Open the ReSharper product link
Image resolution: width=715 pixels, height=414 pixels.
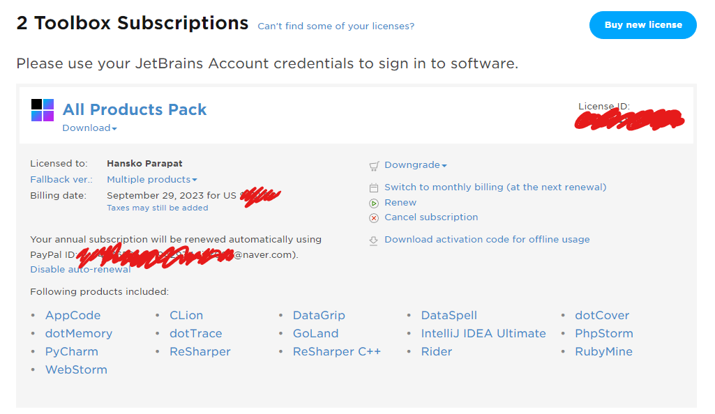[x=200, y=351]
